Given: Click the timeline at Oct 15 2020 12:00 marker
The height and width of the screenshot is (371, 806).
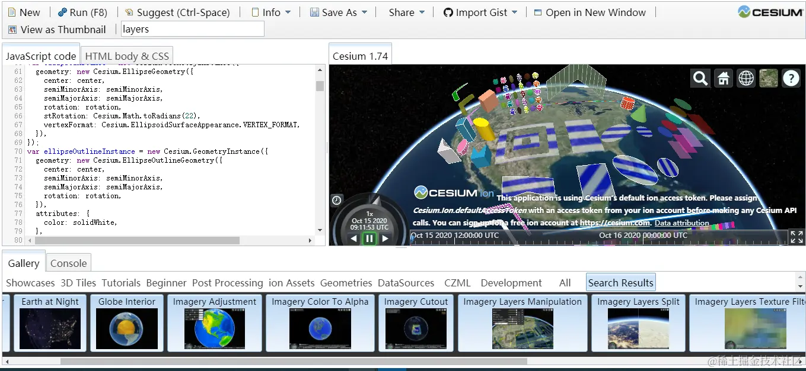Looking at the screenshot, I should [455, 235].
